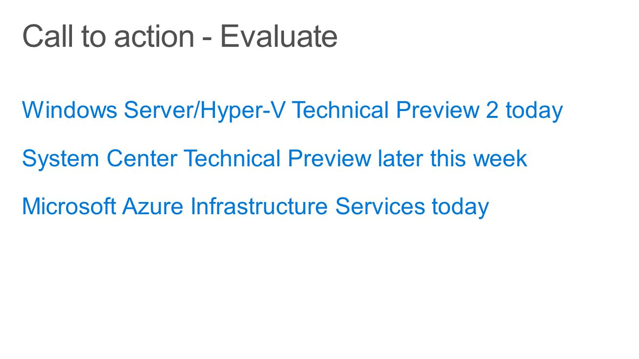This screenshot has width=639, height=359.
Task: Click the word 'Center' in second line
Action: tap(142, 158)
